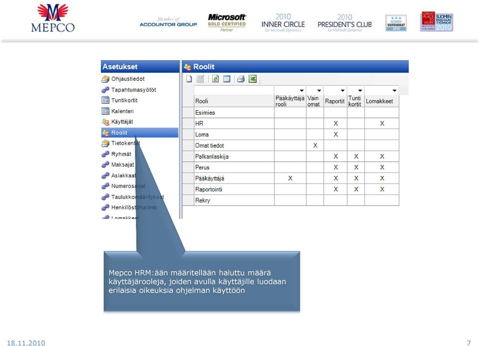
Task: Sort by the Lomakkeet column header
Action: point(382,101)
